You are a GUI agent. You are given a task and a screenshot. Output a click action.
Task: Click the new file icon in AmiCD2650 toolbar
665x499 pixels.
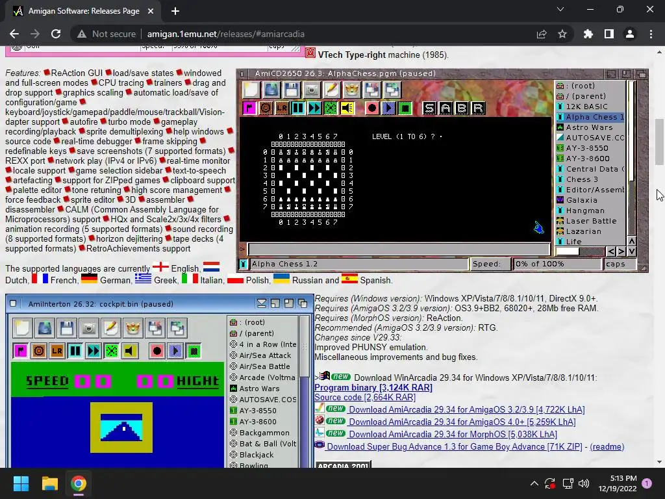coord(251,90)
